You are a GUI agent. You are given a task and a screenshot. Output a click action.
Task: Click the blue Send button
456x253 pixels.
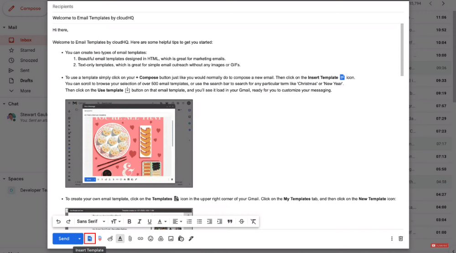coord(64,238)
